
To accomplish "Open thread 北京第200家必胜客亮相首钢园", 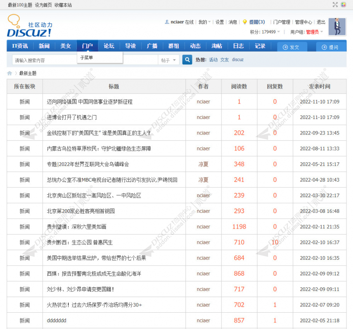I will pyautogui.click(x=81, y=211).
